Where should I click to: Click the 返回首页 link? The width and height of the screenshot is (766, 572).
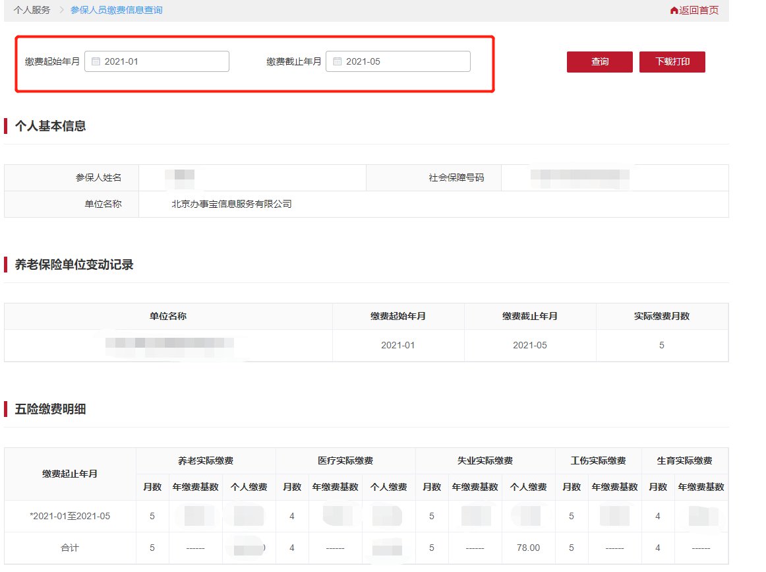pyautogui.click(x=699, y=11)
